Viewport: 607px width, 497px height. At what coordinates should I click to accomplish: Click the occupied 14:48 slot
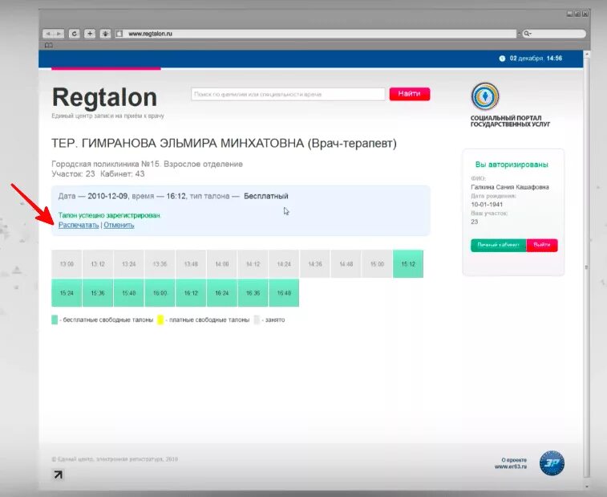[346, 264]
